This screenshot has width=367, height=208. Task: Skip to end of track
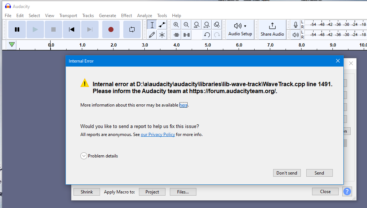(89, 29)
